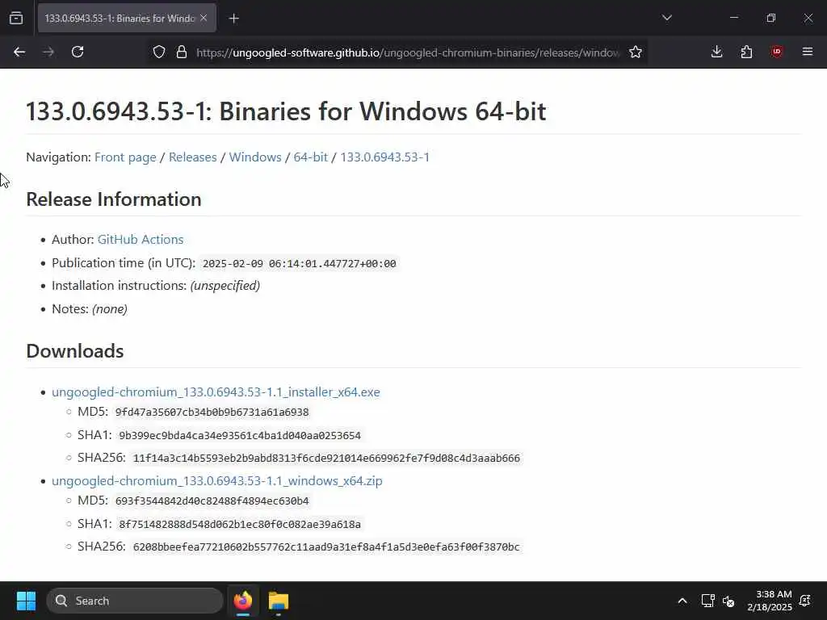This screenshot has height=620, width=827.
Task: Open Firefox View recent browsing icon
Action: pyautogui.click(x=16, y=18)
